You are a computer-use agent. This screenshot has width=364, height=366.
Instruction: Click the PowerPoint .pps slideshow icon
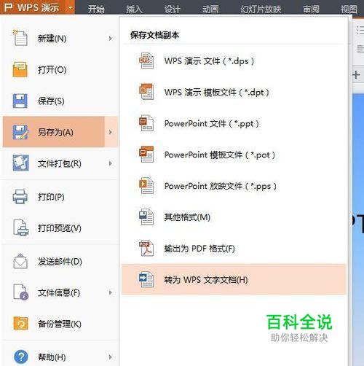(146, 185)
